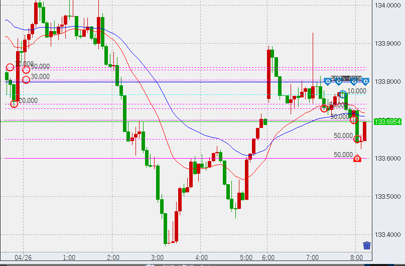Click red circle marker on the 8:00 candle low
405x266 pixels.
coord(357,139)
